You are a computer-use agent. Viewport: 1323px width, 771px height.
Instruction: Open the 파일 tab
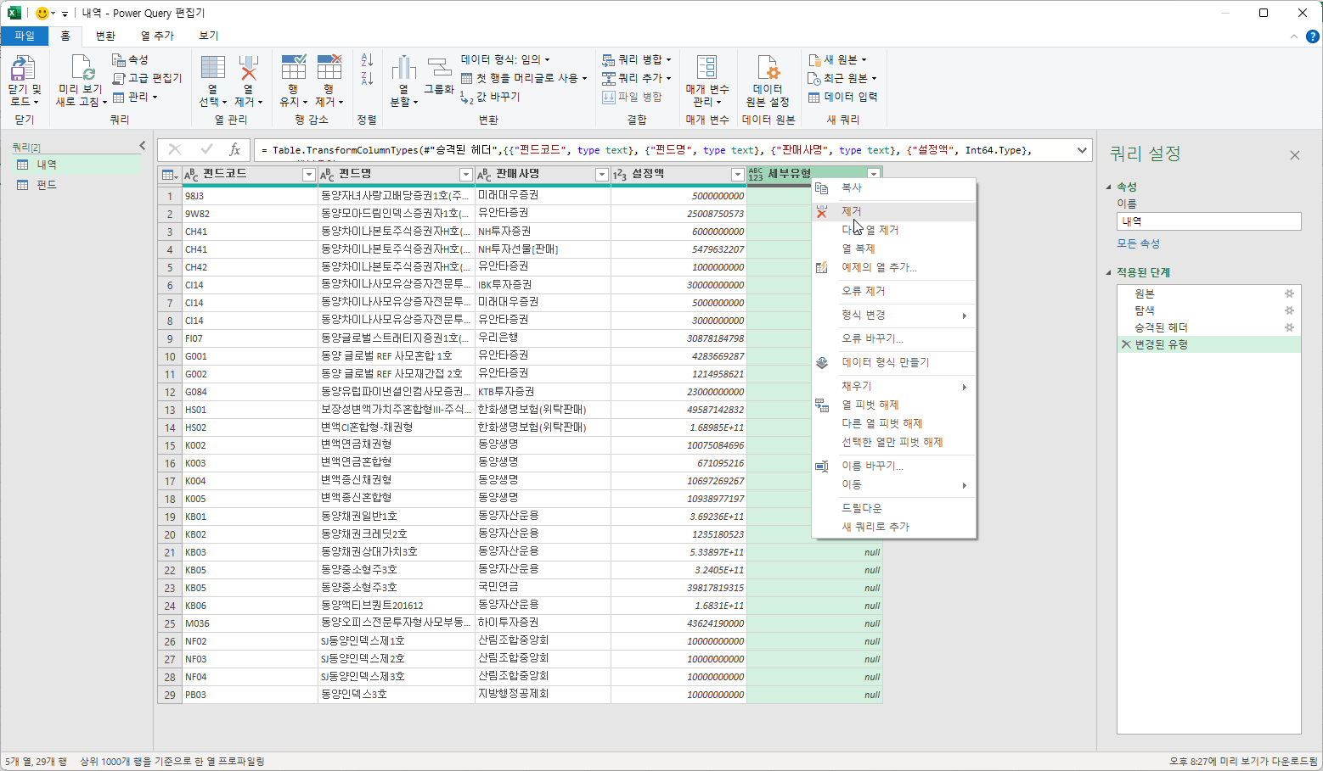pos(25,36)
